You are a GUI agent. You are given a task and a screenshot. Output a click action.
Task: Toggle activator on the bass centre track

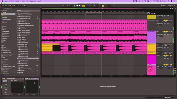(x=166, y=20)
